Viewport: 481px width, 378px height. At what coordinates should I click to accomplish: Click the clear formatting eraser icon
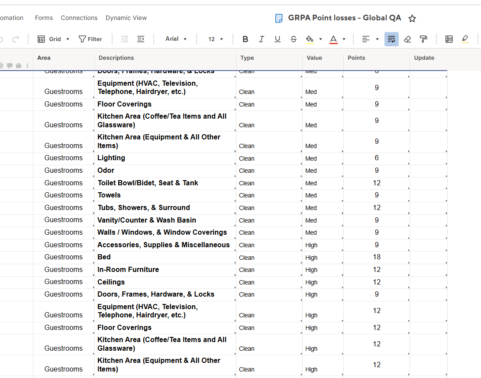pyautogui.click(x=407, y=39)
